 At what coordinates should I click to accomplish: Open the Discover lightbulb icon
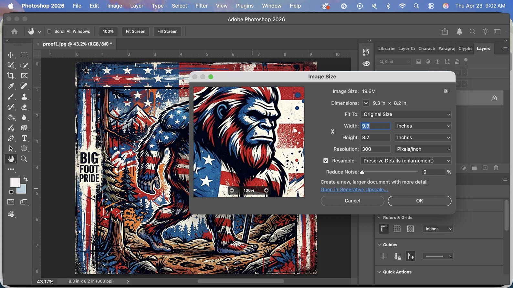(485, 31)
